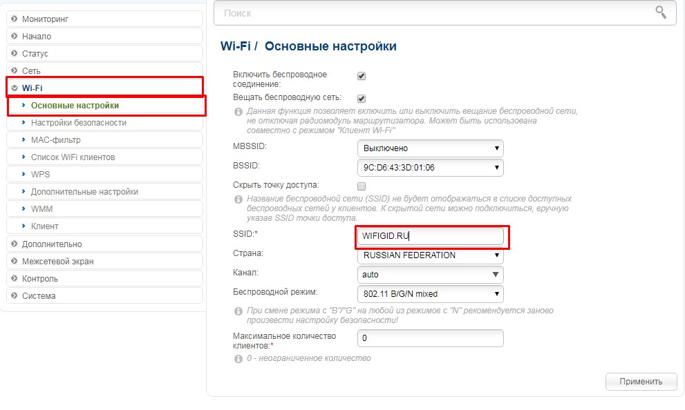Click the Применить button

(x=641, y=382)
